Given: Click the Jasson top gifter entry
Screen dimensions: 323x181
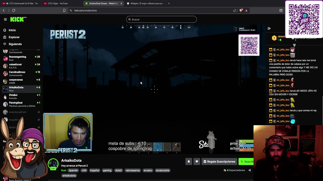Looking at the screenshot, I should coord(279,38).
